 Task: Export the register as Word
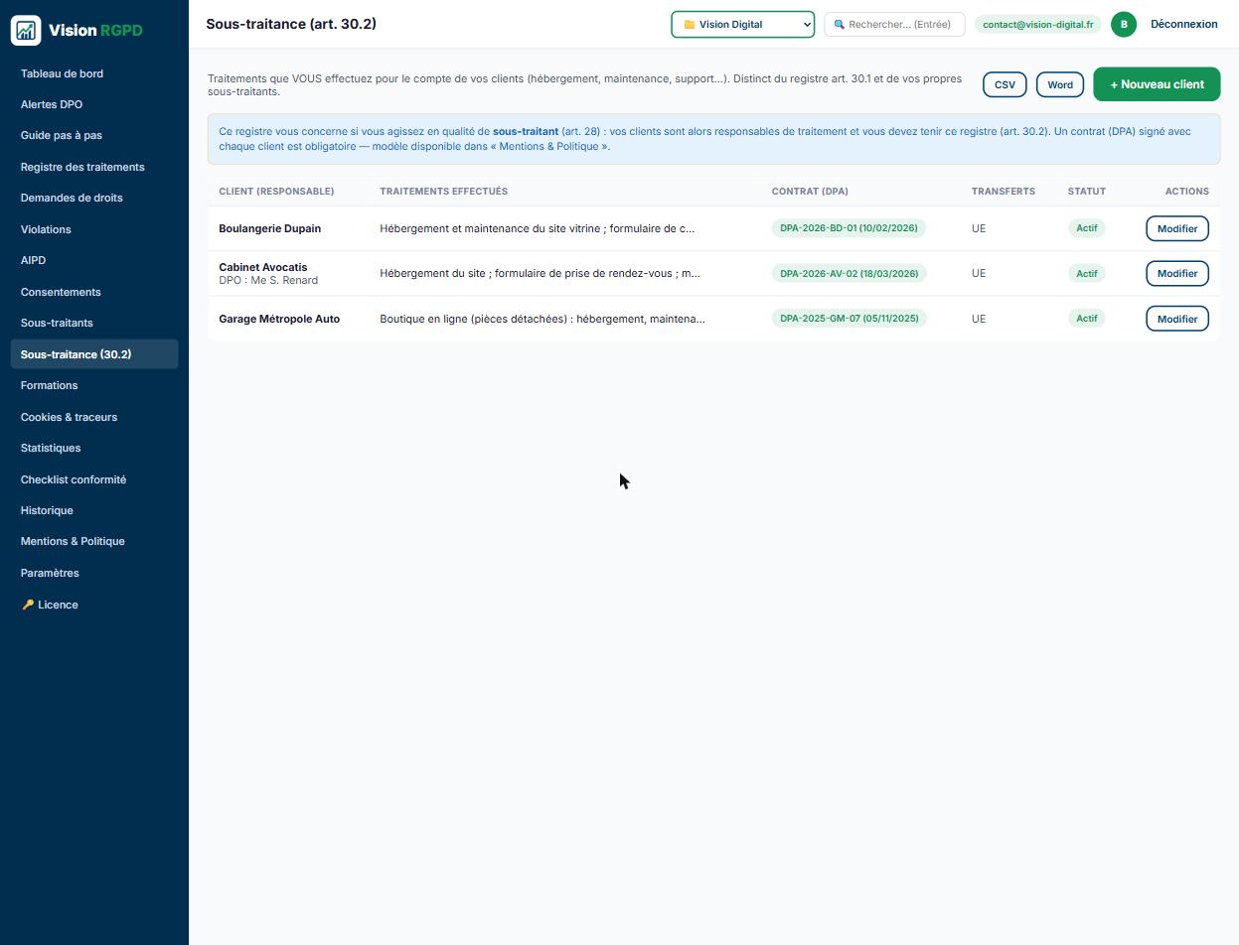pyautogui.click(x=1060, y=84)
